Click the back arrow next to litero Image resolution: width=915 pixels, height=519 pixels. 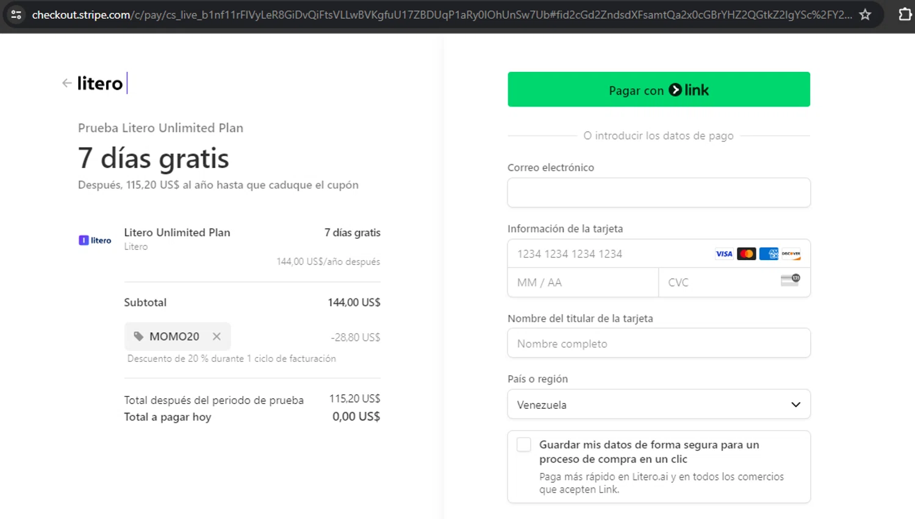tap(67, 83)
